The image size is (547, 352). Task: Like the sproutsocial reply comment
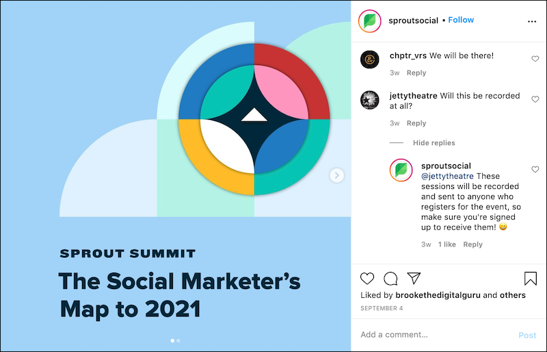pyautogui.click(x=535, y=169)
